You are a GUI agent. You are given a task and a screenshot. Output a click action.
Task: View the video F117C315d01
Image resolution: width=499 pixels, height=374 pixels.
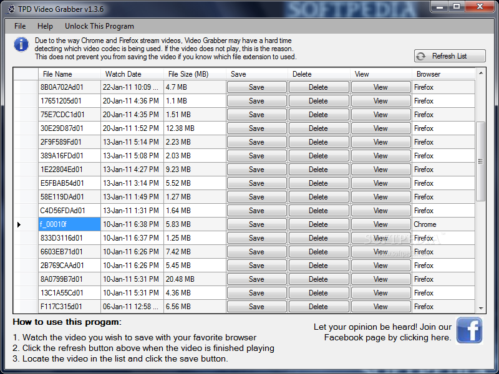[380, 306]
